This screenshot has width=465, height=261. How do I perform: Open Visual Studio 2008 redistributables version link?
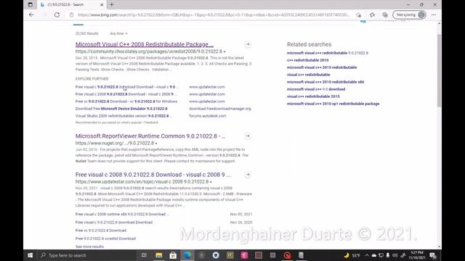(x=124, y=116)
